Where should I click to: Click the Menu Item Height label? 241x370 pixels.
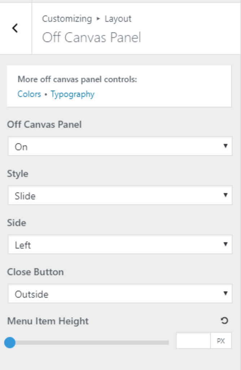click(x=48, y=321)
